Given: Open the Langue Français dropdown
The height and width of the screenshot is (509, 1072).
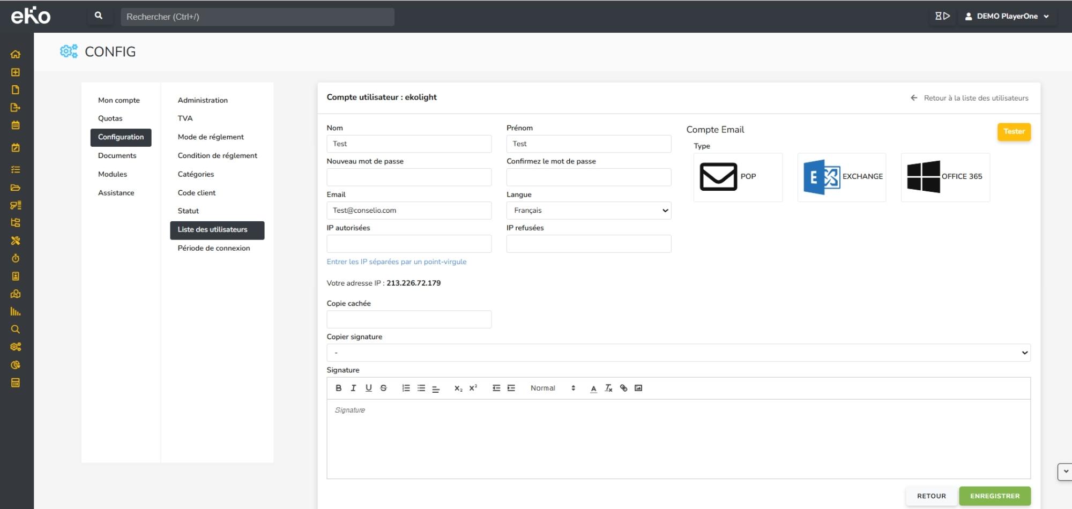Looking at the screenshot, I should (589, 211).
